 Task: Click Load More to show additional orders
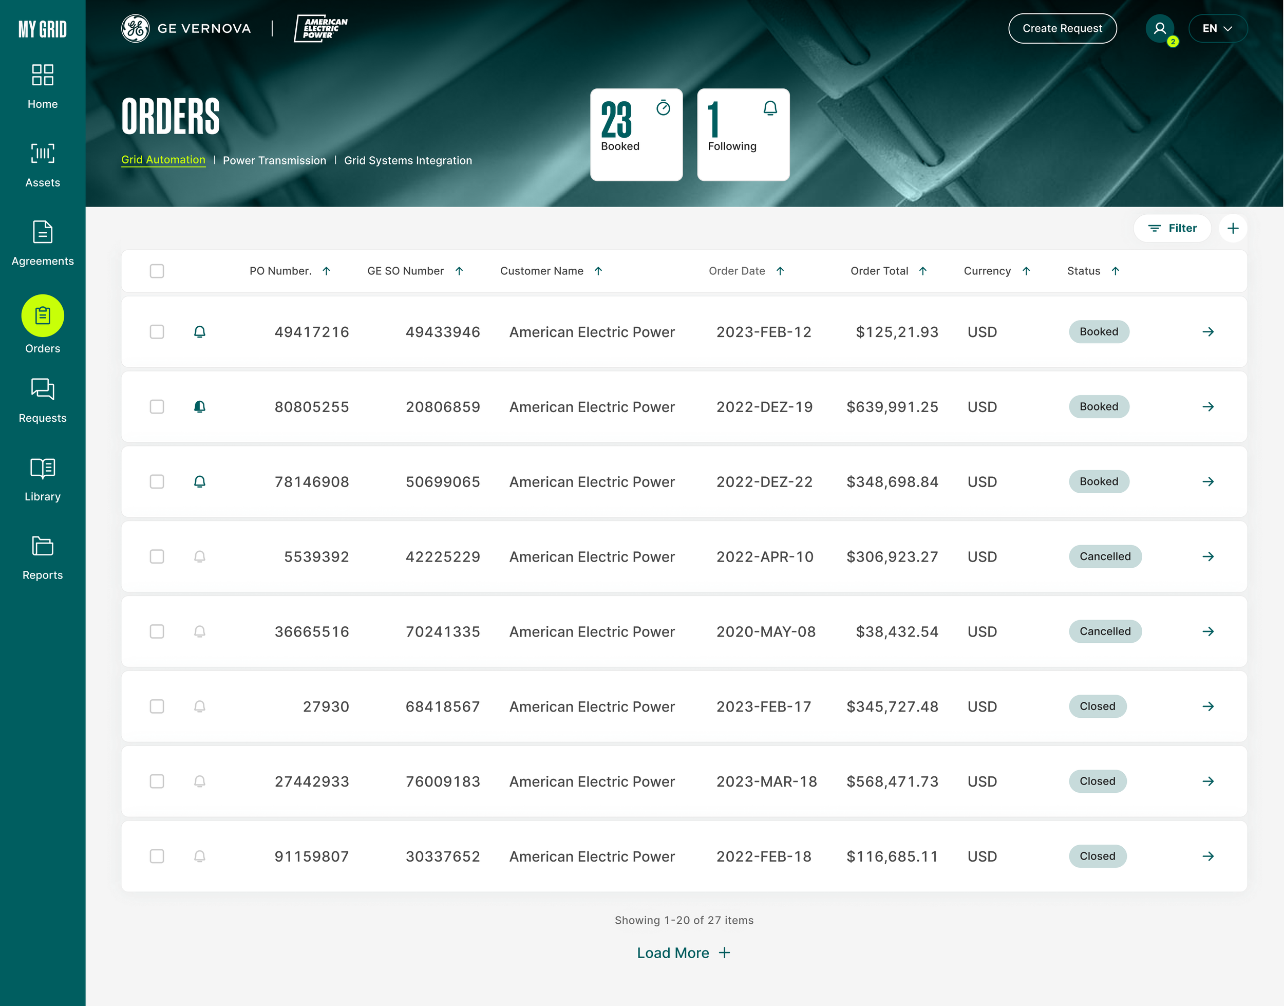click(684, 953)
